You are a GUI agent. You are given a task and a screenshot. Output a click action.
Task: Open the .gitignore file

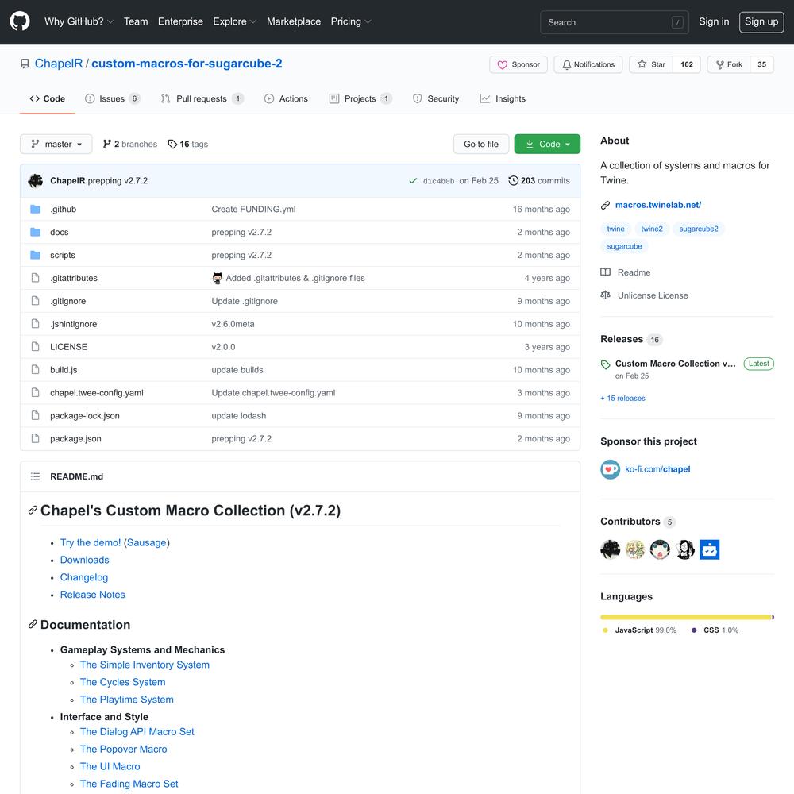(x=67, y=301)
